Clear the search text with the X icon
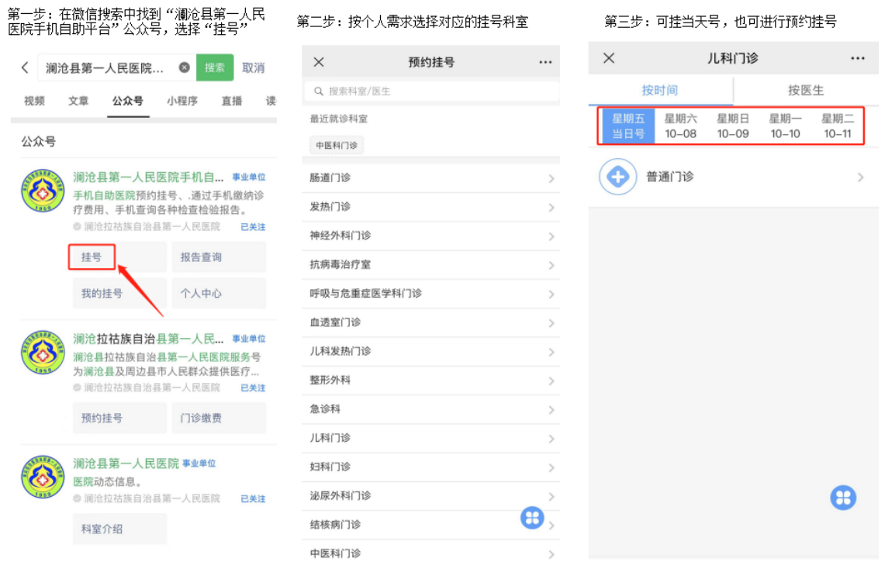Screen dimensions: 885x572 click(184, 67)
